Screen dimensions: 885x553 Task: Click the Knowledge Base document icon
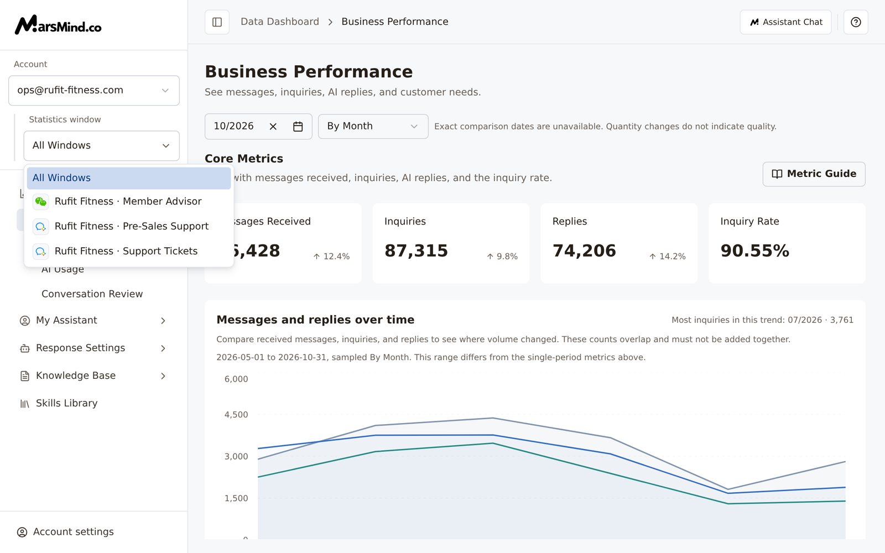coord(25,376)
